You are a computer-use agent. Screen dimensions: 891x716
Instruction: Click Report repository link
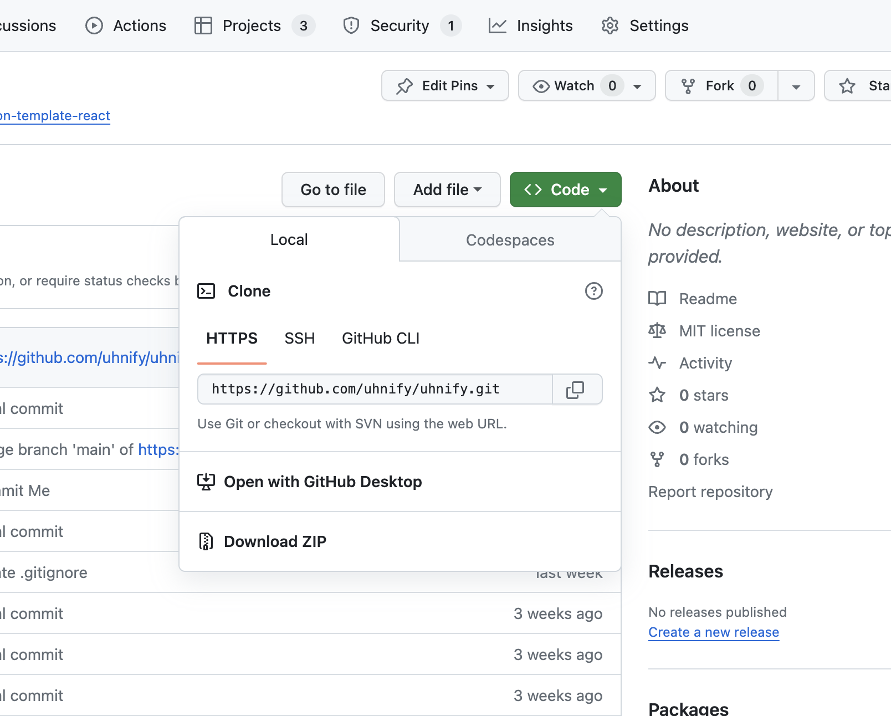pyautogui.click(x=710, y=492)
